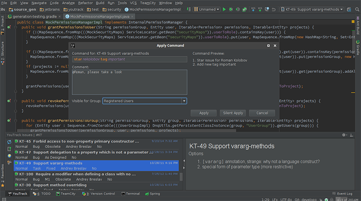The height and width of the screenshot is (201, 361).
Task: Open the Visible for Group dropdown
Action: point(144,101)
